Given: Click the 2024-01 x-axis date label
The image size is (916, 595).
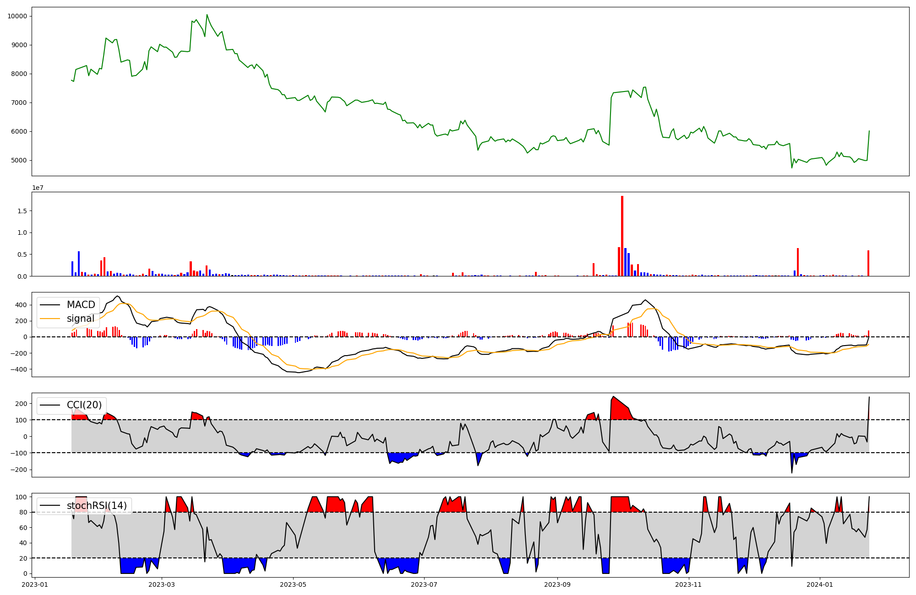Looking at the screenshot, I should pos(819,584).
